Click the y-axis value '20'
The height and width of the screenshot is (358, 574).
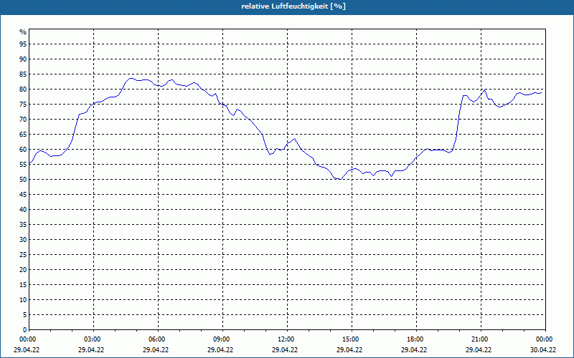point(23,270)
